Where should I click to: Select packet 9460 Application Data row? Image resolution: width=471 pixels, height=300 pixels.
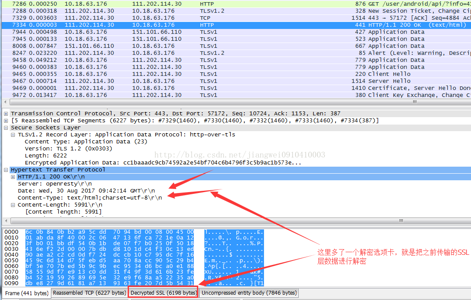tap(236, 67)
